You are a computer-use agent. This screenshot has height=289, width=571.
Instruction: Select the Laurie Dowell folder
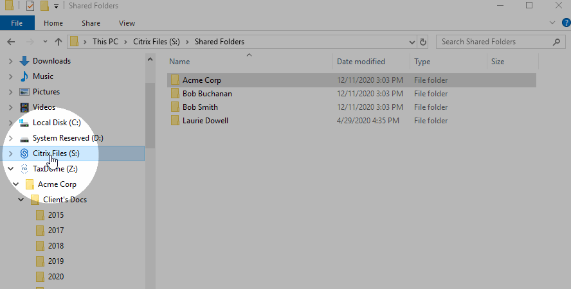205,121
